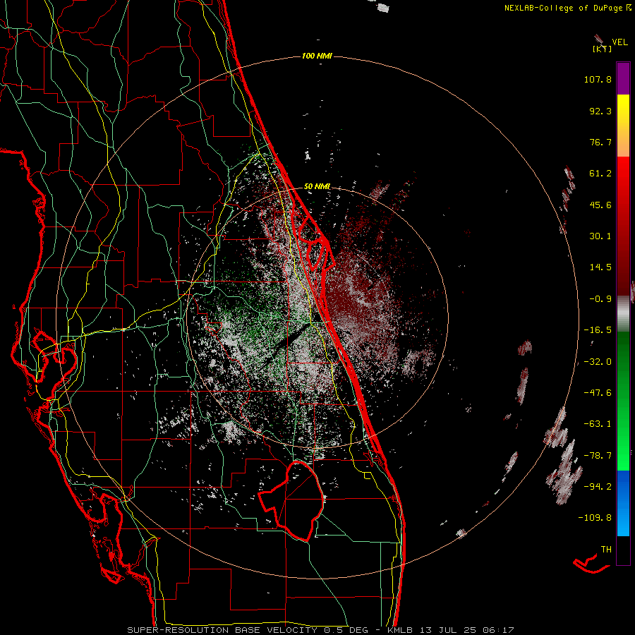Screen dimensions: 635x635
Task: Click the '13 JUL 25 06:17' timestamp
Action: click(466, 630)
